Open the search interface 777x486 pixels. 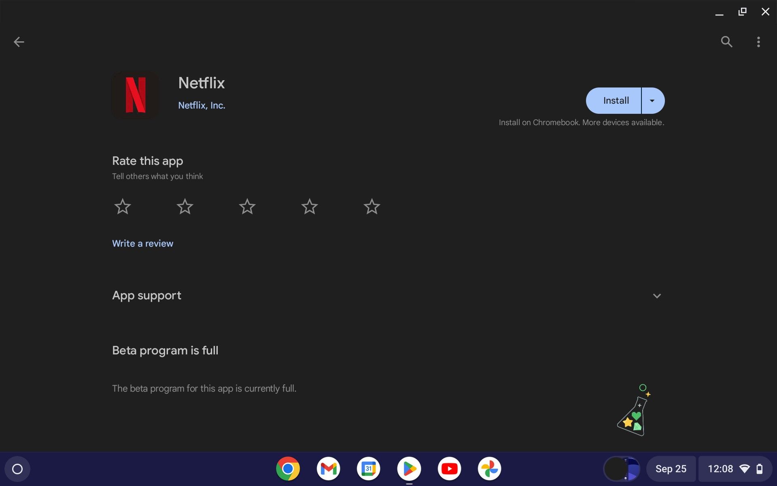pyautogui.click(x=727, y=41)
